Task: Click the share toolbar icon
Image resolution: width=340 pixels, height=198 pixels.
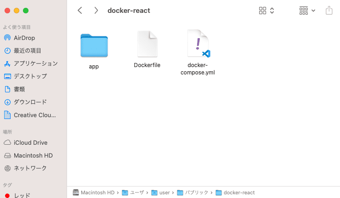Action: [x=329, y=10]
